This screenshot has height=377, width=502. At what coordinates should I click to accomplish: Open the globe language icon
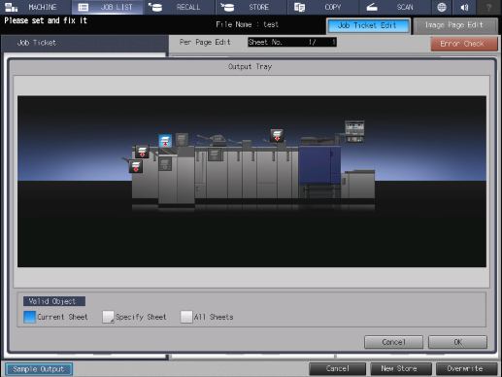(442, 7)
